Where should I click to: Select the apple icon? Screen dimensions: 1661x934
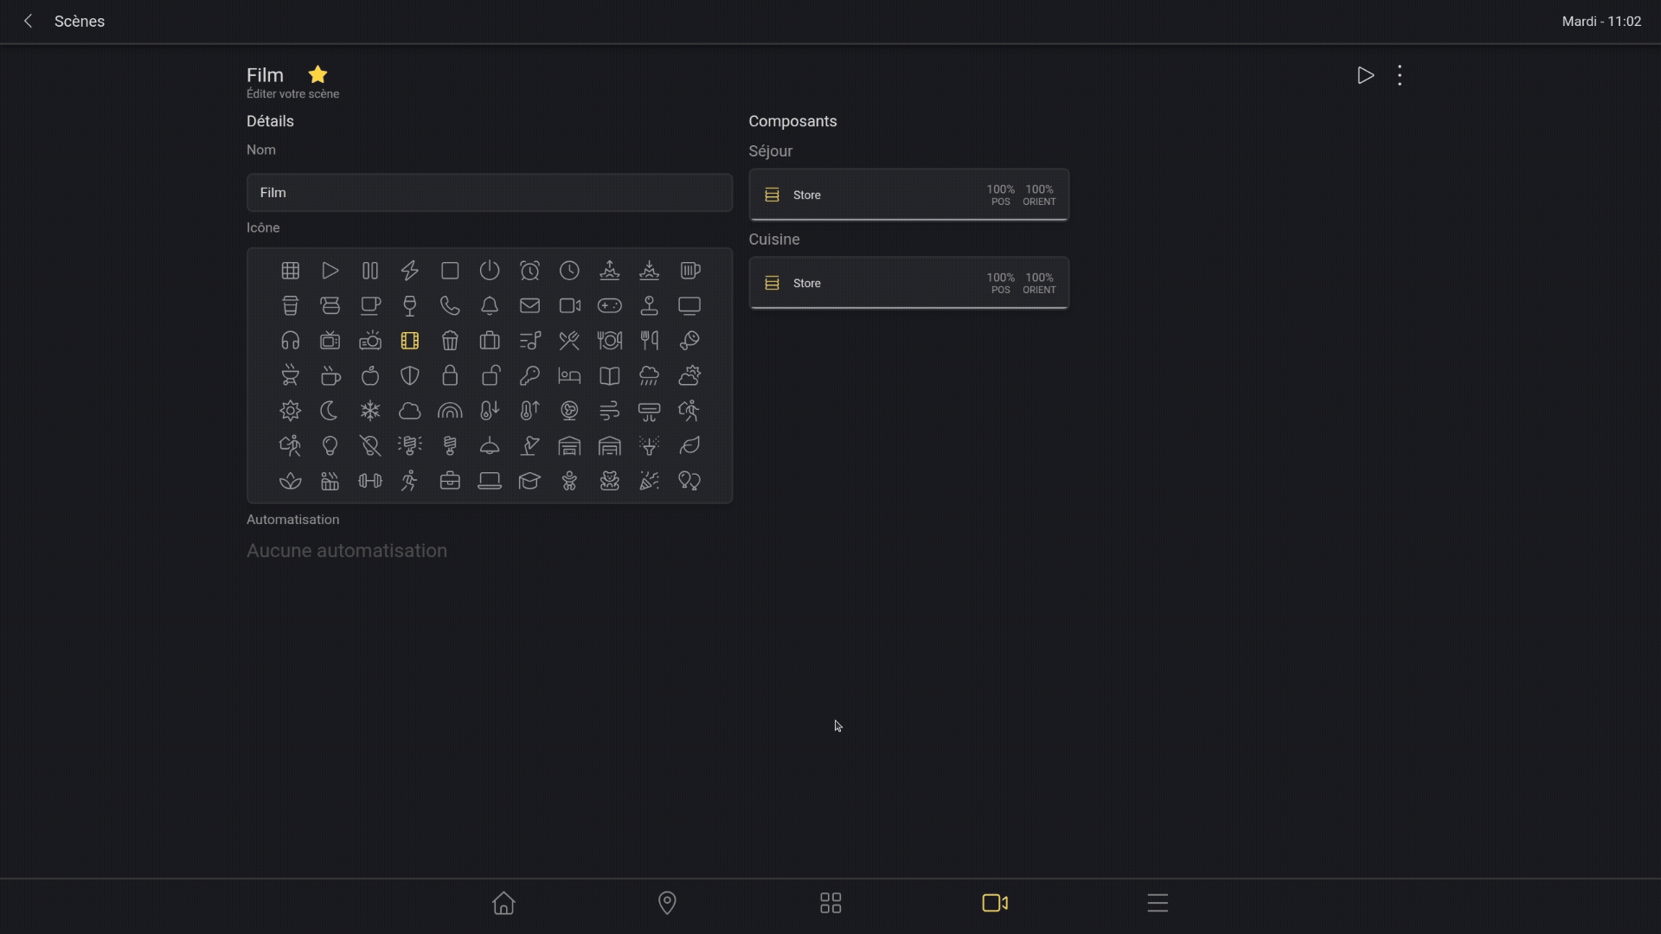coord(370,375)
